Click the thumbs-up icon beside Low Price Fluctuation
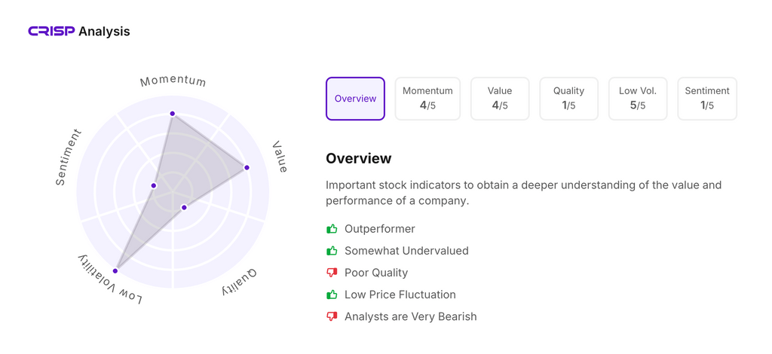The width and height of the screenshot is (772, 354). click(332, 294)
